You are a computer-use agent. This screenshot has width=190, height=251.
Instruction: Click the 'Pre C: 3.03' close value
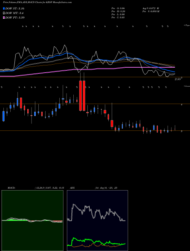pos(118,17)
